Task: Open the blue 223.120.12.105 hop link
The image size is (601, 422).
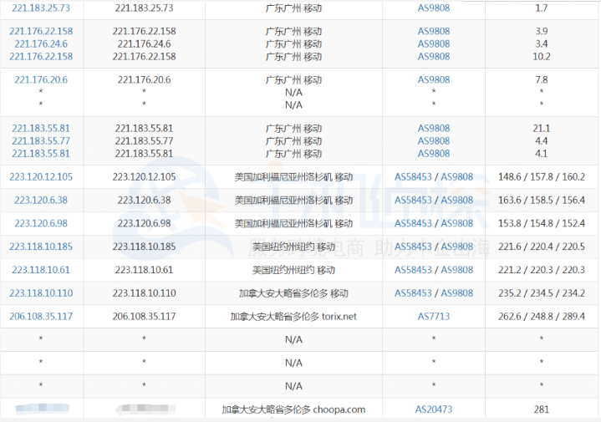Action: [41, 176]
